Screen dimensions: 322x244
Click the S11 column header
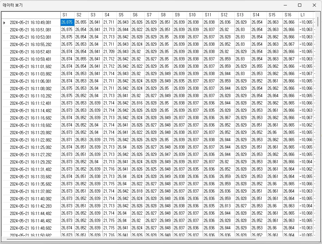tap(211, 15)
